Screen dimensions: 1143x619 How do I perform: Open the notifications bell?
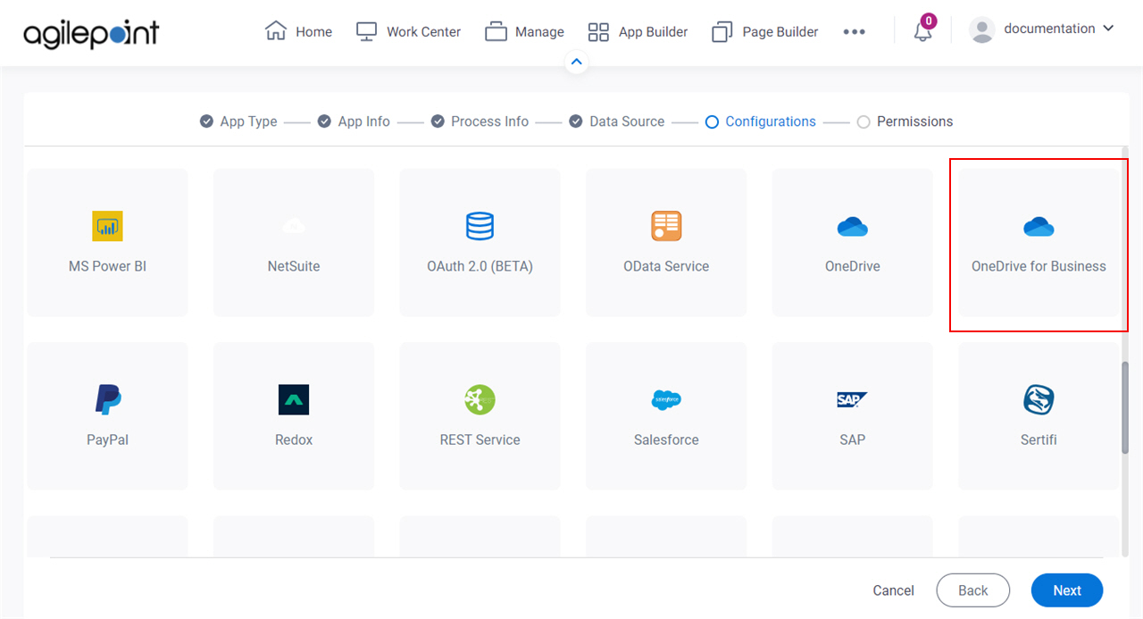923,30
